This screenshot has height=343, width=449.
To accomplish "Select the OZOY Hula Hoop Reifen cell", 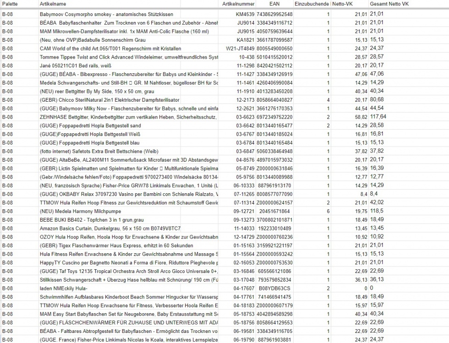I will 128,237.
